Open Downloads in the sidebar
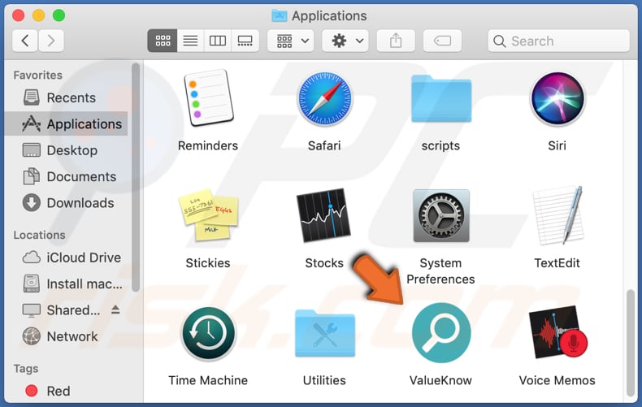Image resolution: width=642 pixels, height=407 pixels. [67, 202]
